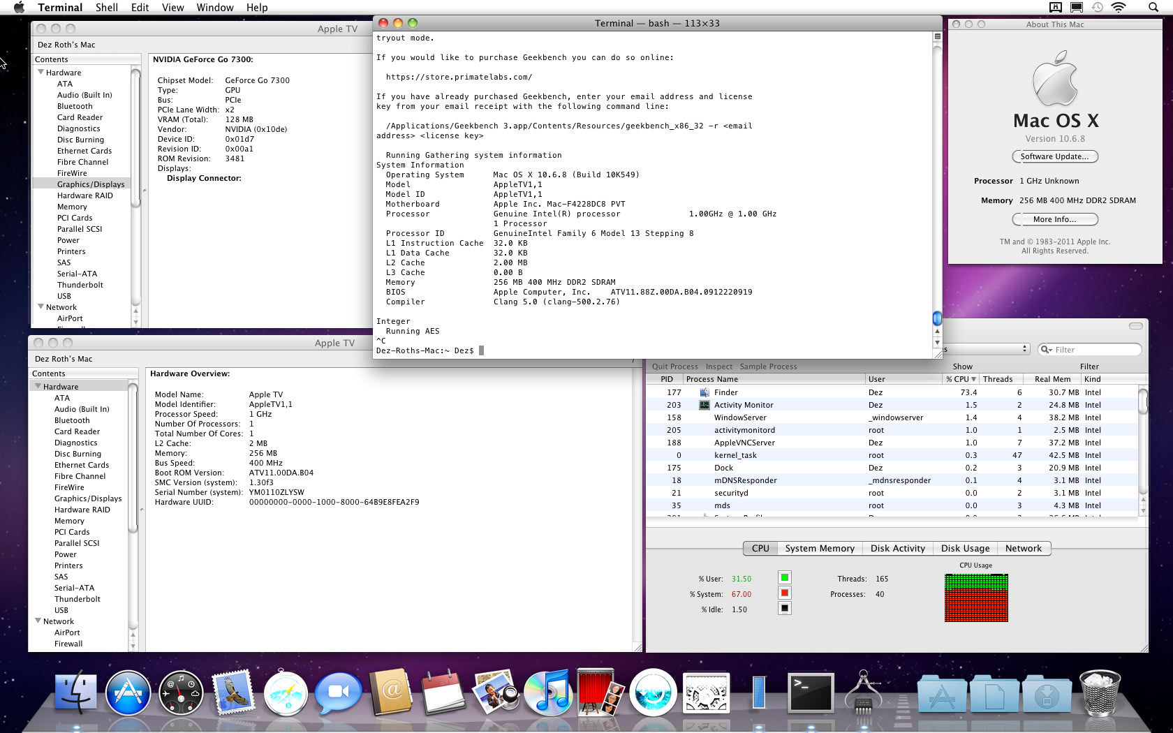Image resolution: width=1173 pixels, height=733 pixels.
Task: Select Memory in Graphics/Displays window sidebar
Action: tap(72, 207)
